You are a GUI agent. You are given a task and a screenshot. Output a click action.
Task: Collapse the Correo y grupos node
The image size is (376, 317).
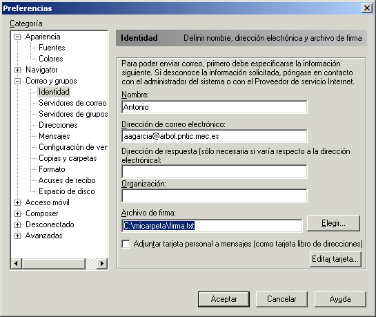coord(17,81)
